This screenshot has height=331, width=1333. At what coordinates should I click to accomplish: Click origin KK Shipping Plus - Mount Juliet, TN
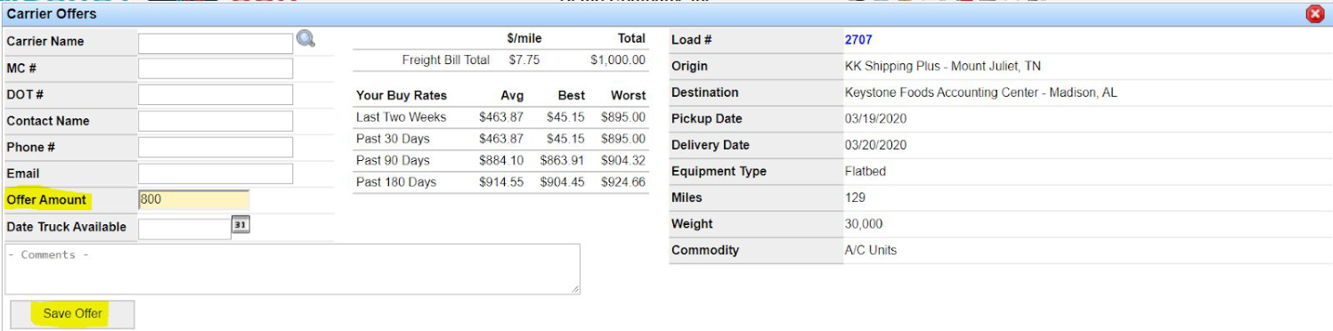[x=942, y=67]
